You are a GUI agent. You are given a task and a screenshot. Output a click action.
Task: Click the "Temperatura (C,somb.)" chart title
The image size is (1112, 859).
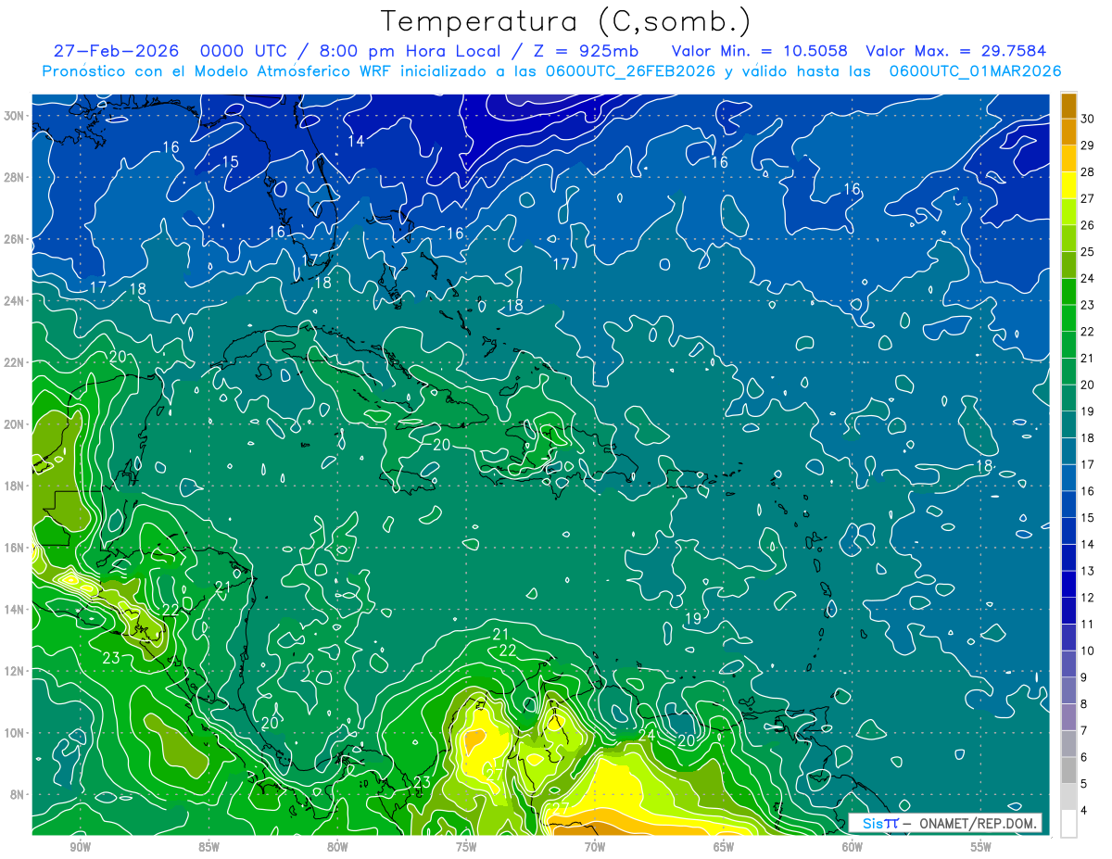click(566, 22)
